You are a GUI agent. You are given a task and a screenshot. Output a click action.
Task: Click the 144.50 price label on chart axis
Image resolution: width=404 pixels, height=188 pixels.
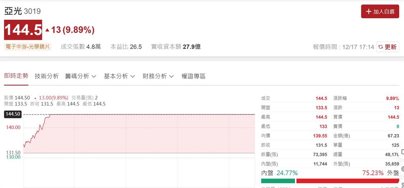pos(13,114)
